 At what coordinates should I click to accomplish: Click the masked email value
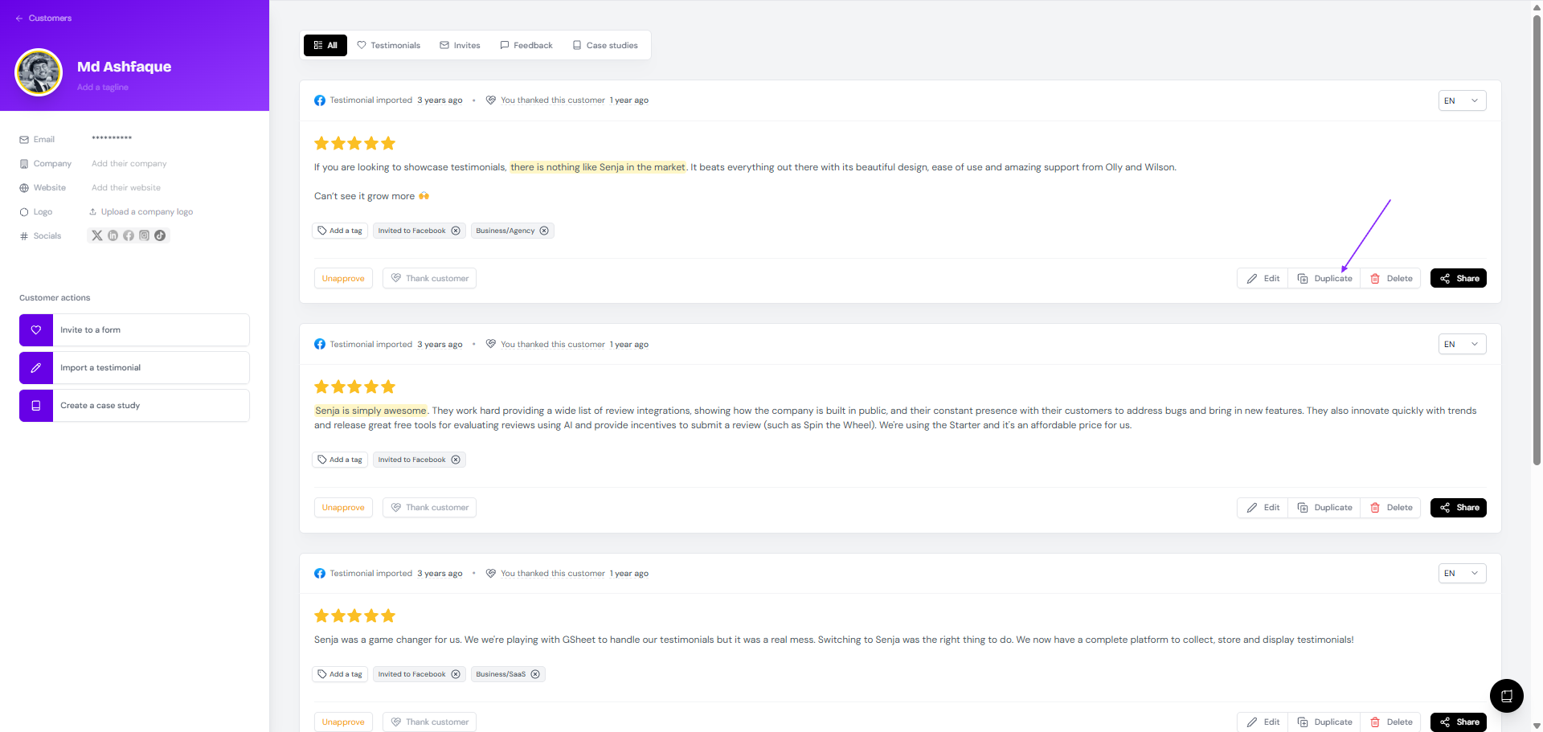tap(112, 138)
